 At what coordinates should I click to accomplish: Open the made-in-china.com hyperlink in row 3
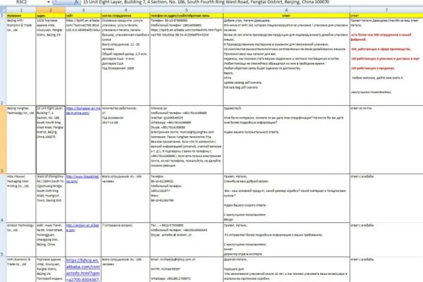click(x=83, y=111)
